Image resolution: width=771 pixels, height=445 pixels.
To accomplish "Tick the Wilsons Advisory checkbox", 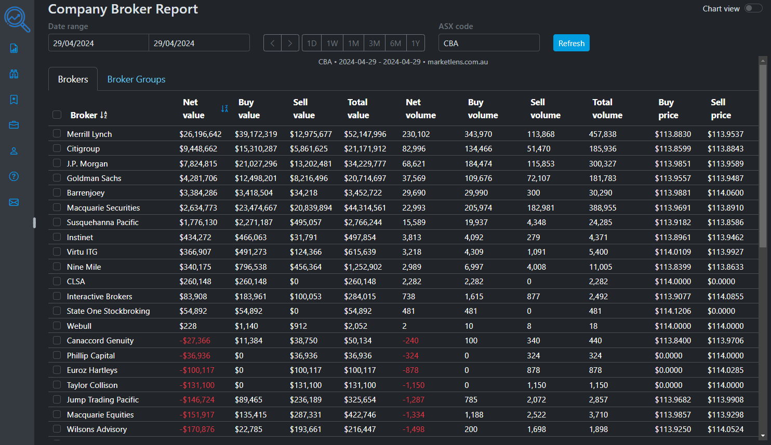I will [x=57, y=429].
